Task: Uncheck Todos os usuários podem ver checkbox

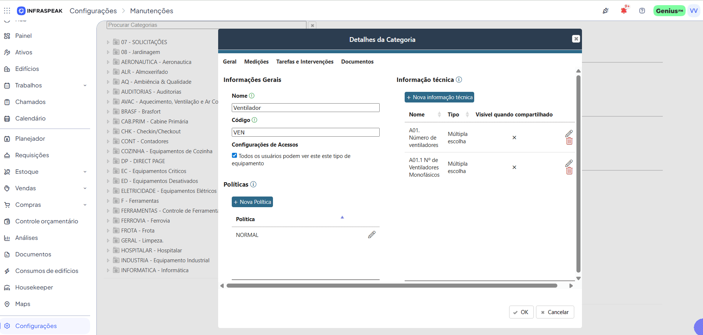Action: [234, 155]
